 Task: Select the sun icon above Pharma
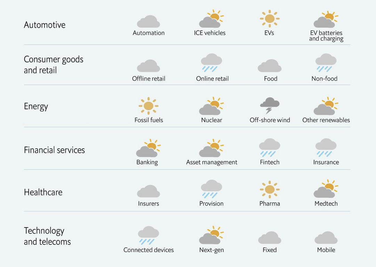click(x=270, y=189)
